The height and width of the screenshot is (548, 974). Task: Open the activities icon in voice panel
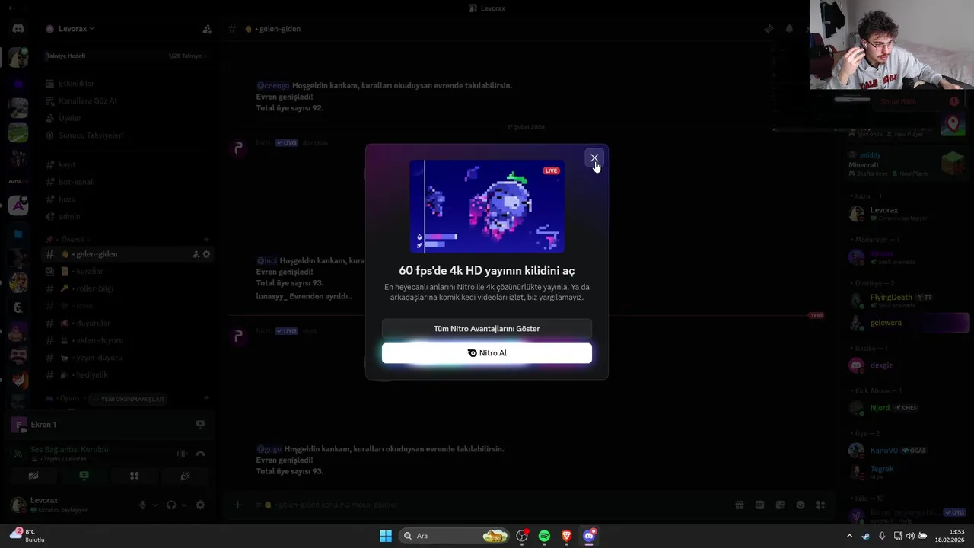coord(134,476)
